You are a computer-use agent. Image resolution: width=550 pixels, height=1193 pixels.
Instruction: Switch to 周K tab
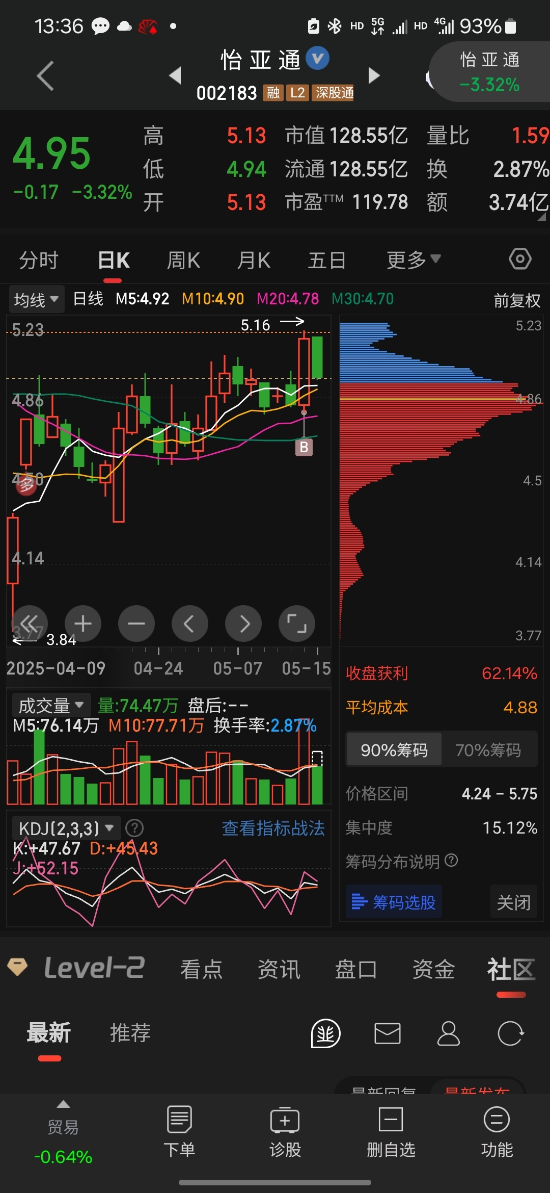coord(183,260)
